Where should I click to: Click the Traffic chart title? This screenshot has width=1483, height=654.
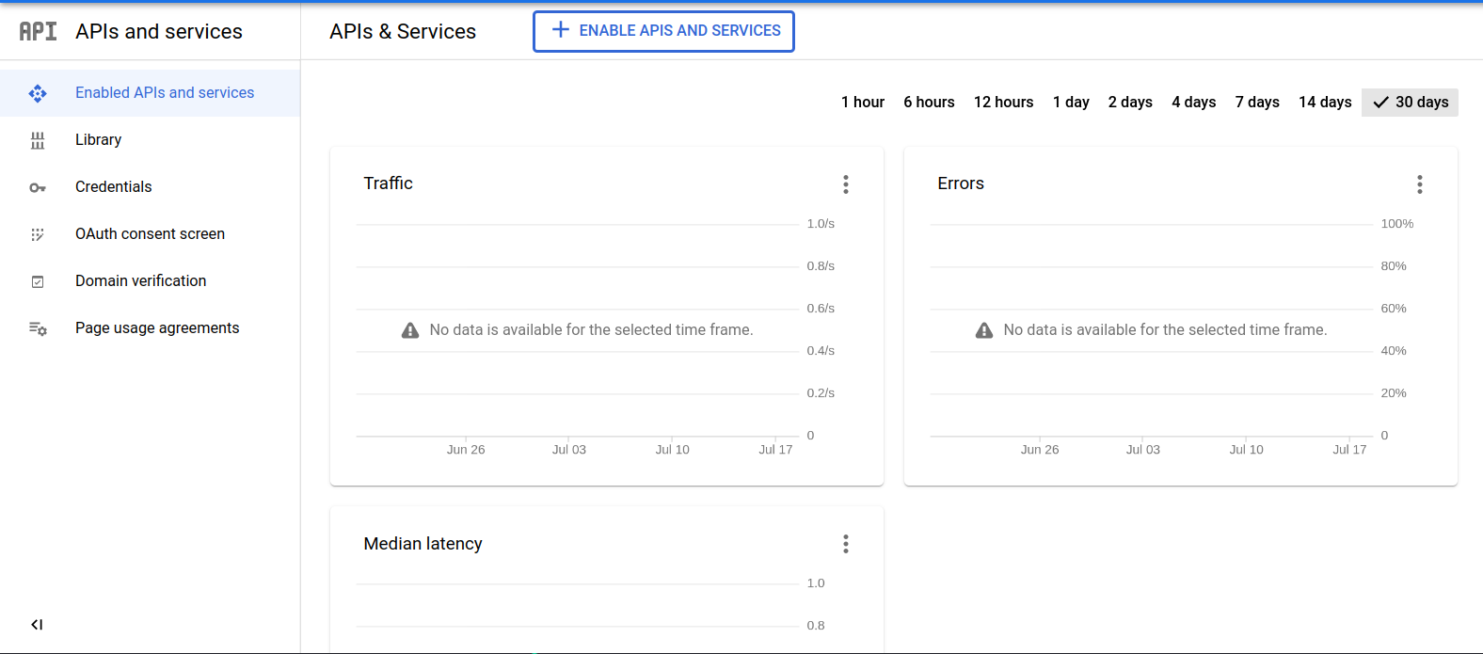point(388,183)
